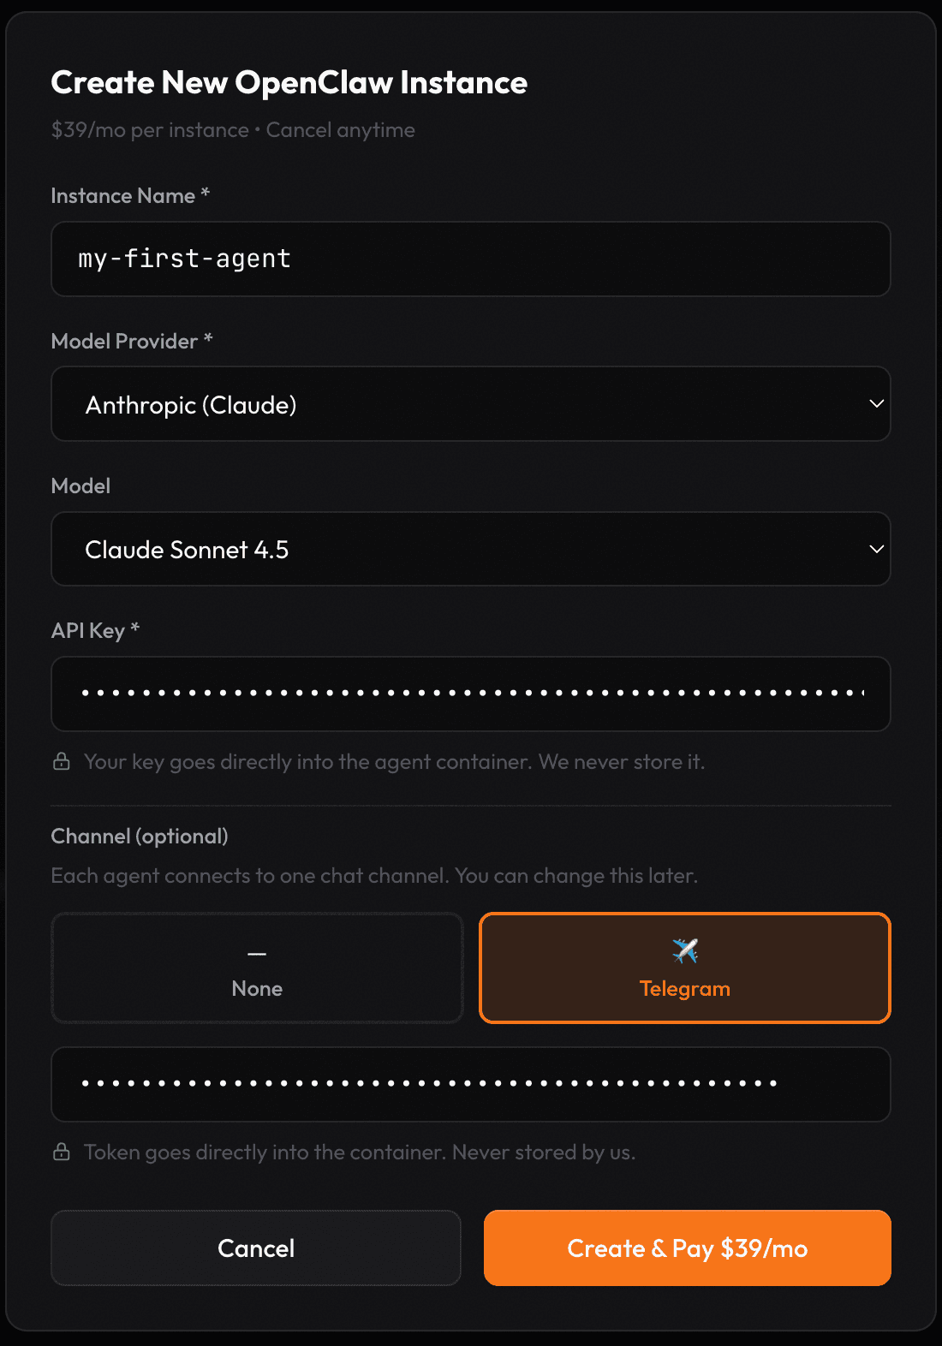Click the masked API Key field
The image size is (942, 1346).
tap(471, 694)
